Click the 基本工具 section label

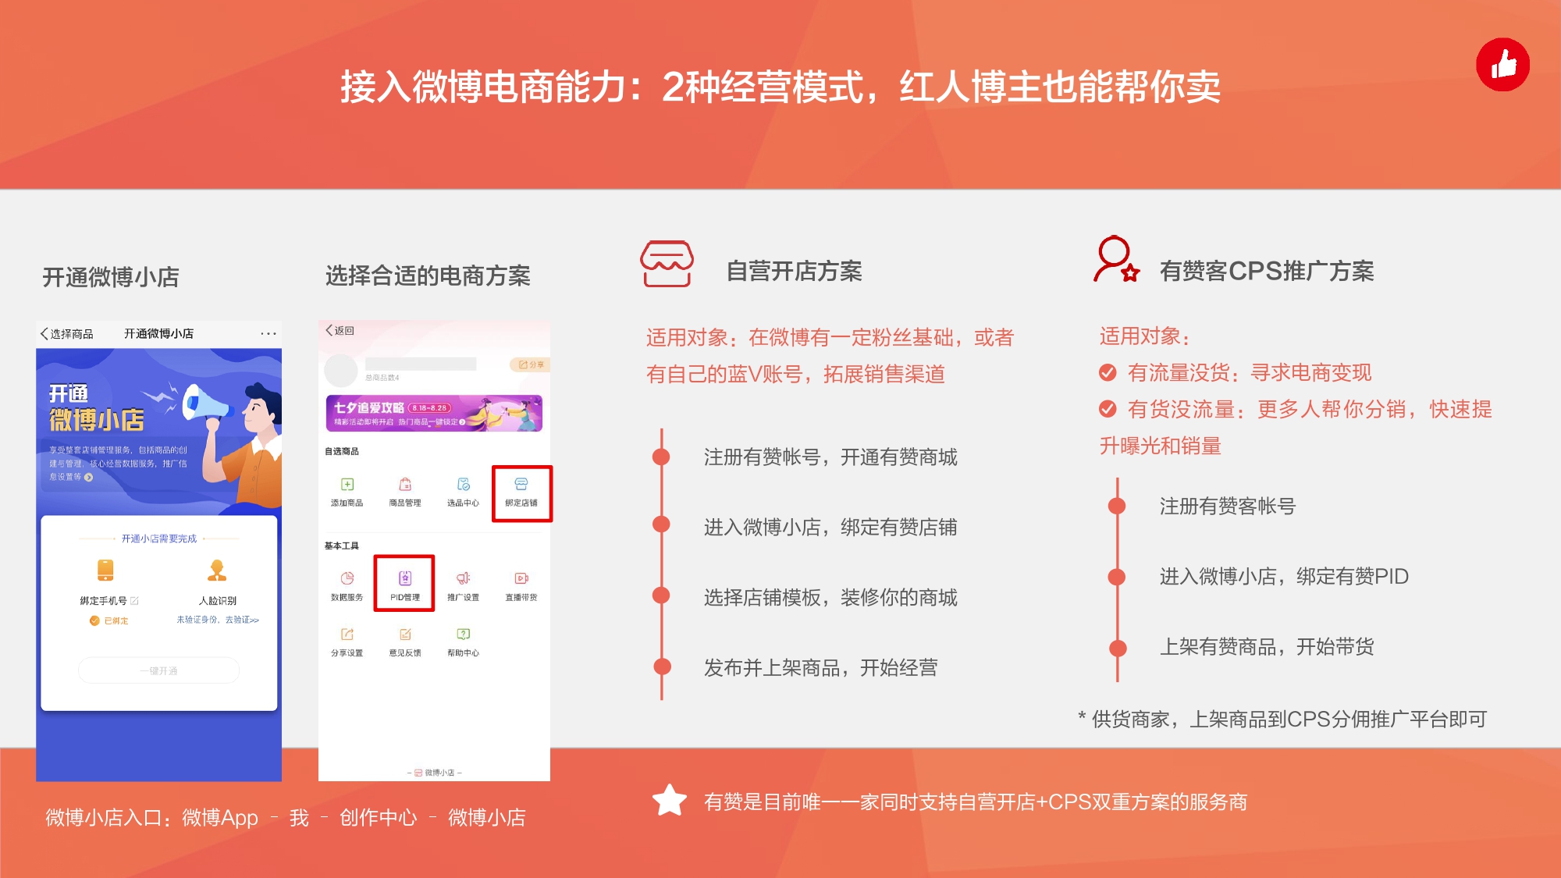342,546
